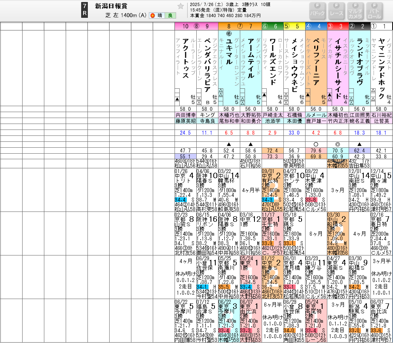Click the 2.9 odds for ワールズエンド

tap(272, 133)
